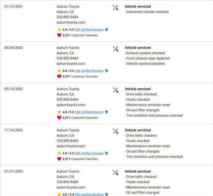The width and height of the screenshot is (213, 196).
Task: Click the Auburn Toyota name in 11/14/2002 entry
Action: 68,130
